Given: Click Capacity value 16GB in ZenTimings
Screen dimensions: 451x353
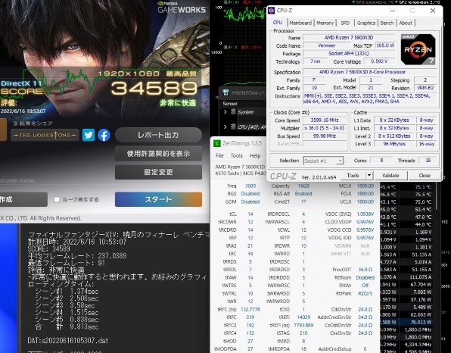Looking at the screenshot, I should [x=303, y=186].
